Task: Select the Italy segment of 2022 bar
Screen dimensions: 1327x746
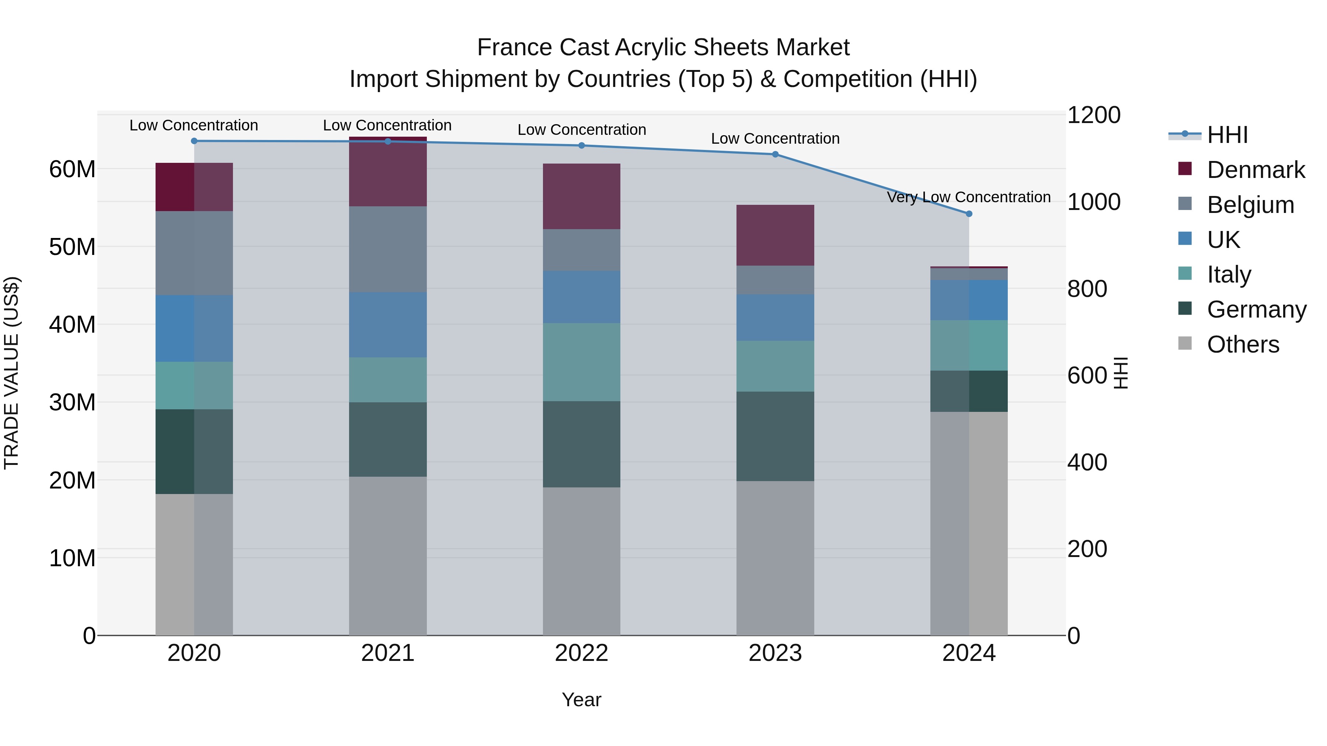Action: pos(582,363)
